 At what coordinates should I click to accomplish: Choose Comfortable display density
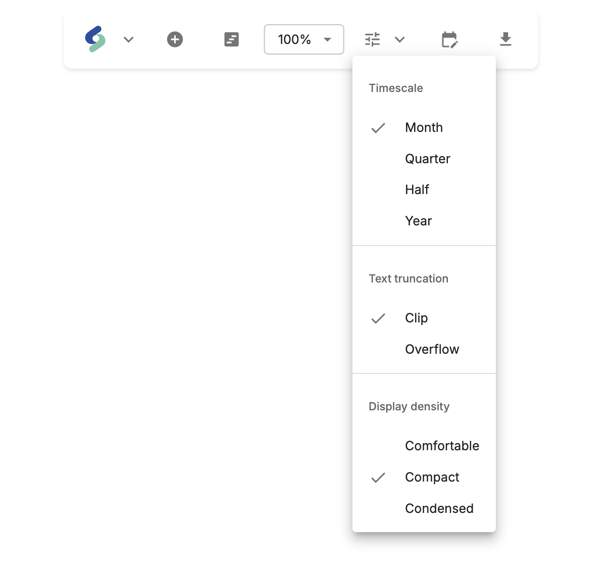point(442,446)
